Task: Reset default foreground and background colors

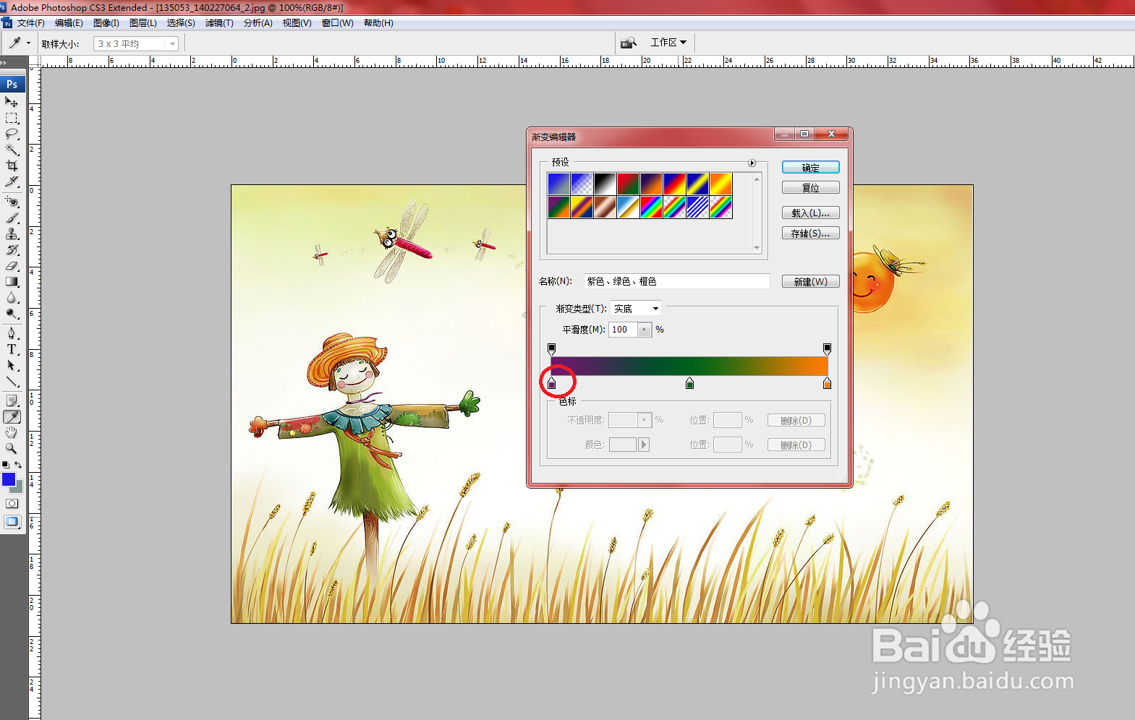Action: click(x=6, y=465)
